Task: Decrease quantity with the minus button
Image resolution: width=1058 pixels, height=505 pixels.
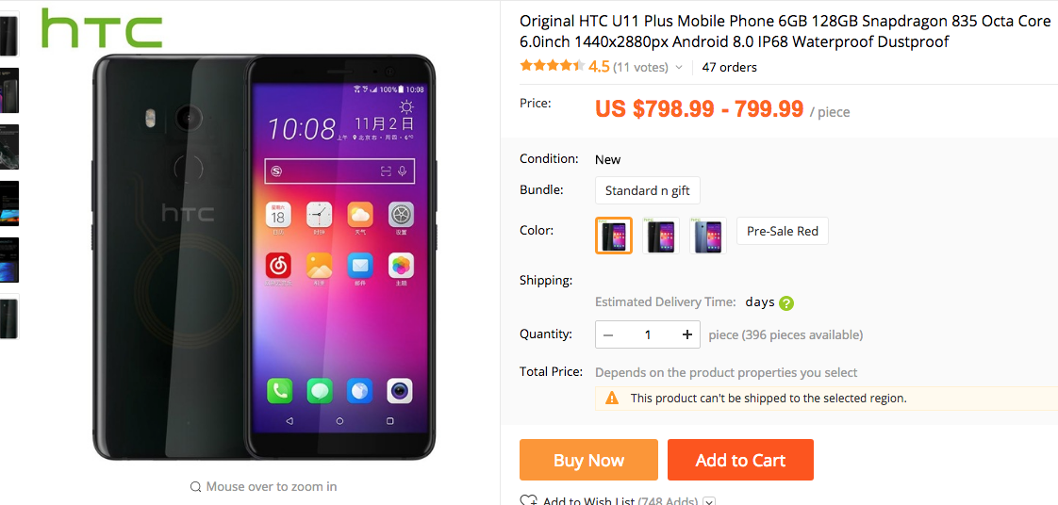Action: tap(608, 334)
